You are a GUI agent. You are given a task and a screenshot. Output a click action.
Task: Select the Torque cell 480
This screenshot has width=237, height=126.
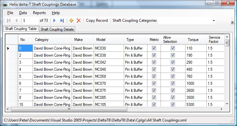tap(196, 69)
